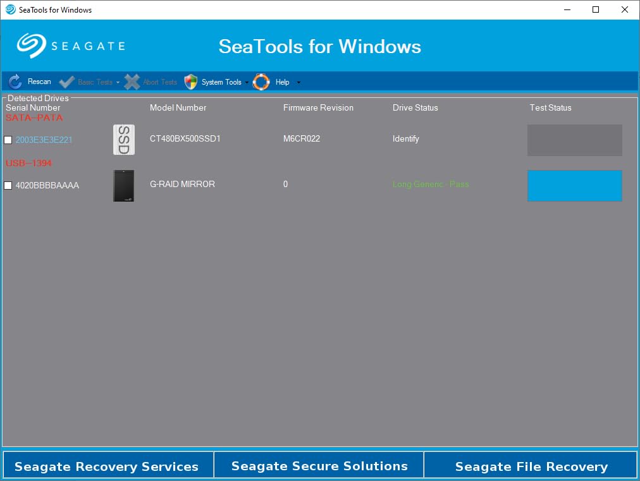Image resolution: width=640 pixels, height=481 pixels.
Task: Open Seagate File Recovery
Action: click(531, 465)
